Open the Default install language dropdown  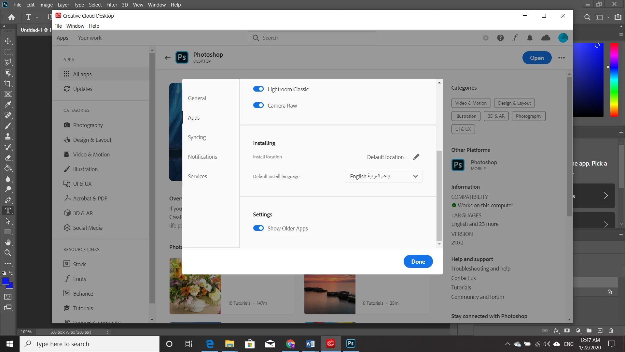click(383, 176)
